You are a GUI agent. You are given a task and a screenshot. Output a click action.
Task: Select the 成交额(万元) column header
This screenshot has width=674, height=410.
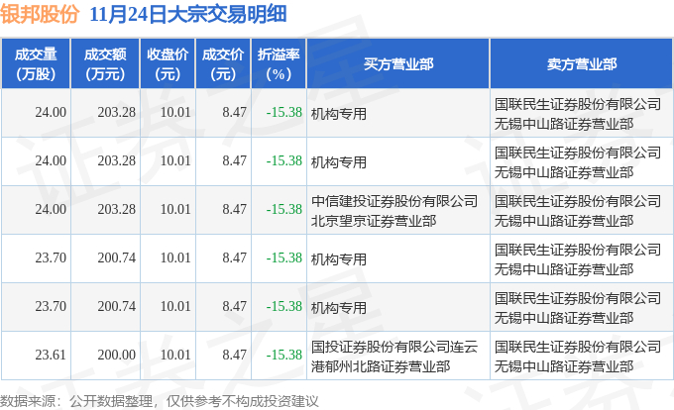(105, 64)
